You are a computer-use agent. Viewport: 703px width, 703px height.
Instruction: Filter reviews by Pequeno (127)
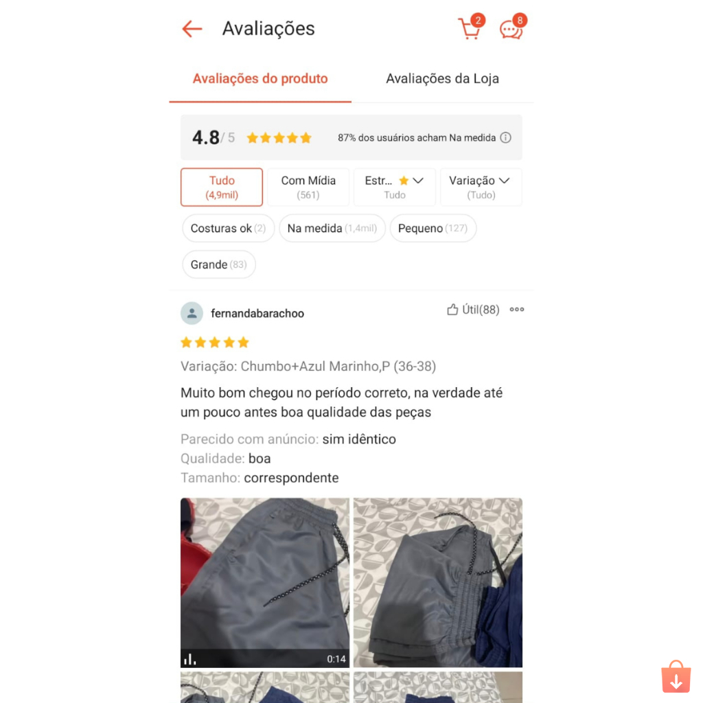tap(433, 228)
